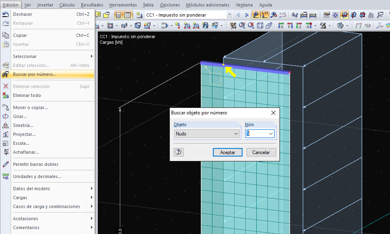Image resolution: width=390 pixels, height=234 pixels.
Task: Open dropdown beside solid display icon
Action: [347, 26]
